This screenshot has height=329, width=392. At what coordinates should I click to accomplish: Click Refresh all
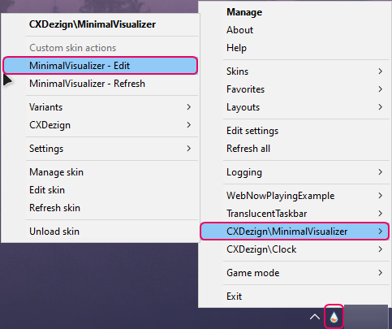295,149
